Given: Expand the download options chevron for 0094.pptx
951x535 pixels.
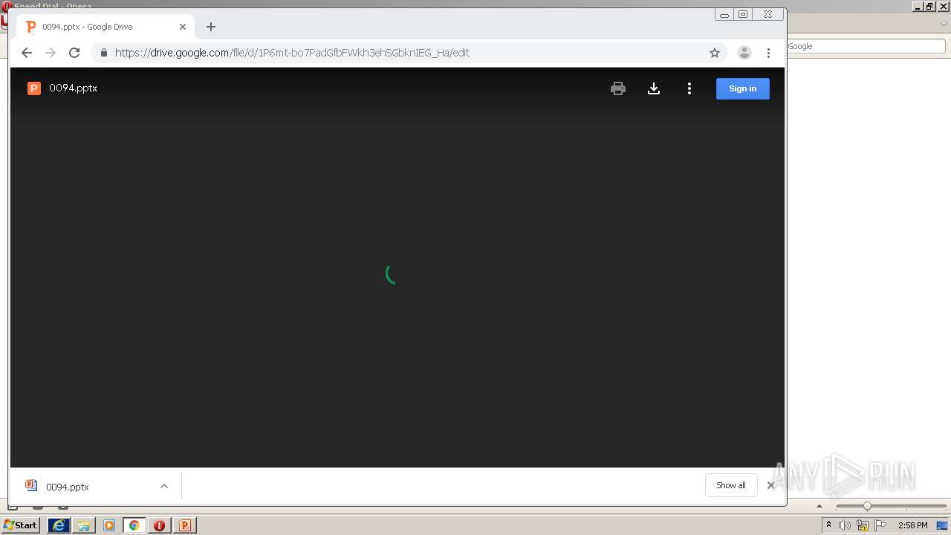Looking at the screenshot, I should [x=164, y=487].
